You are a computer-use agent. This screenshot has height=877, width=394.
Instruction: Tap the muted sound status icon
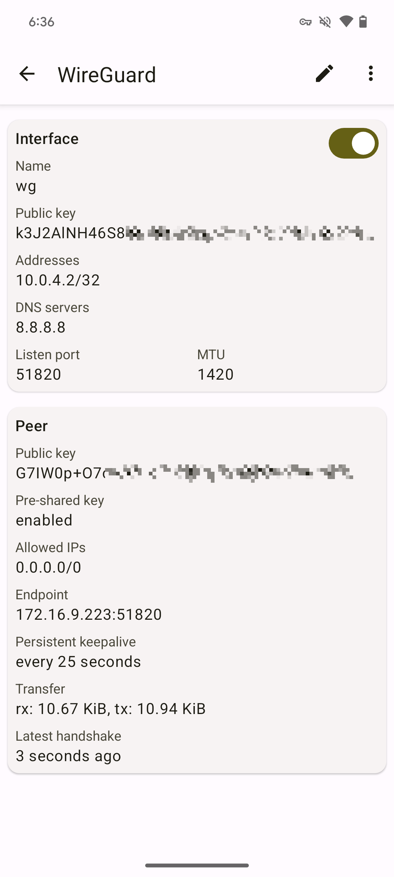(325, 22)
